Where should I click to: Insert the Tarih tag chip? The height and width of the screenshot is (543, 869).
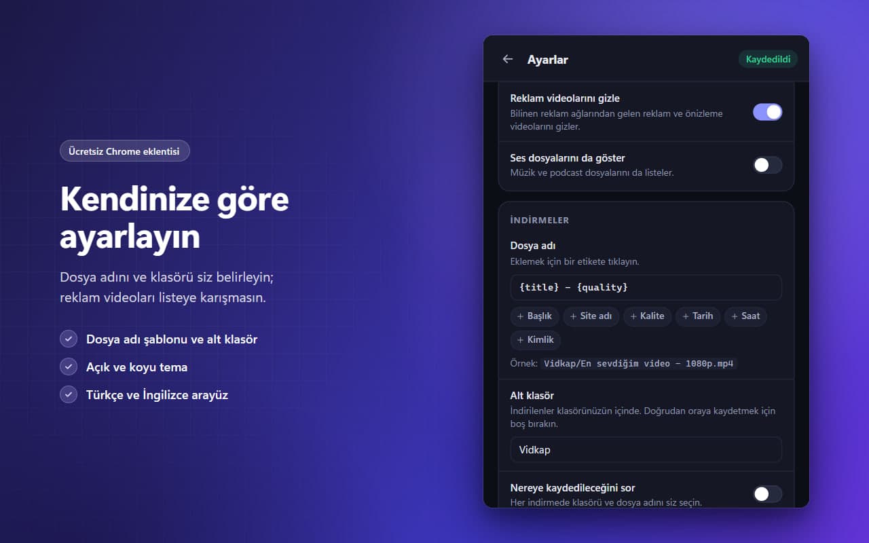click(x=698, y=316)
